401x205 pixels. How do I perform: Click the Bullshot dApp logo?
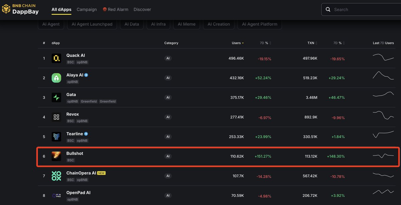point(56,156)
